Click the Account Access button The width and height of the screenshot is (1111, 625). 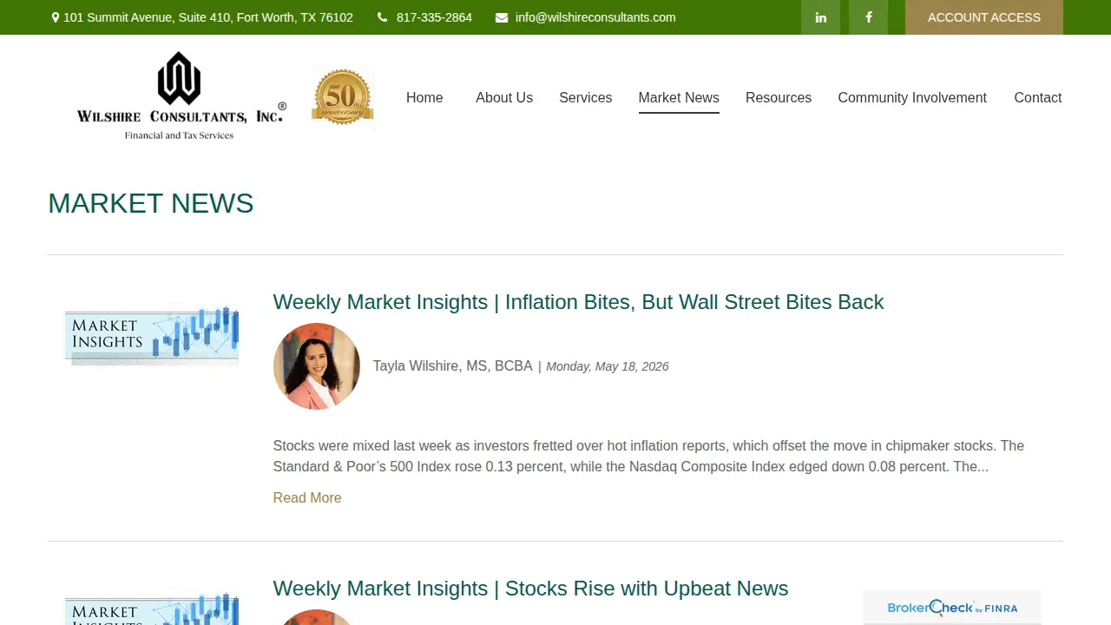coord(984,17)
